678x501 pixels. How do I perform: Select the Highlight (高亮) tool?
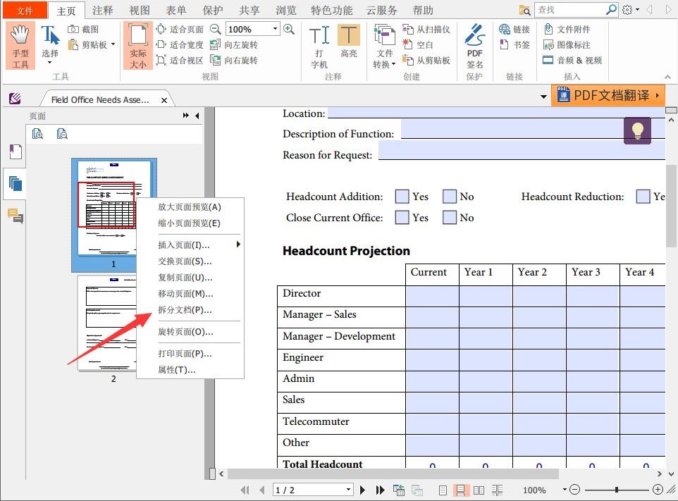348,45
